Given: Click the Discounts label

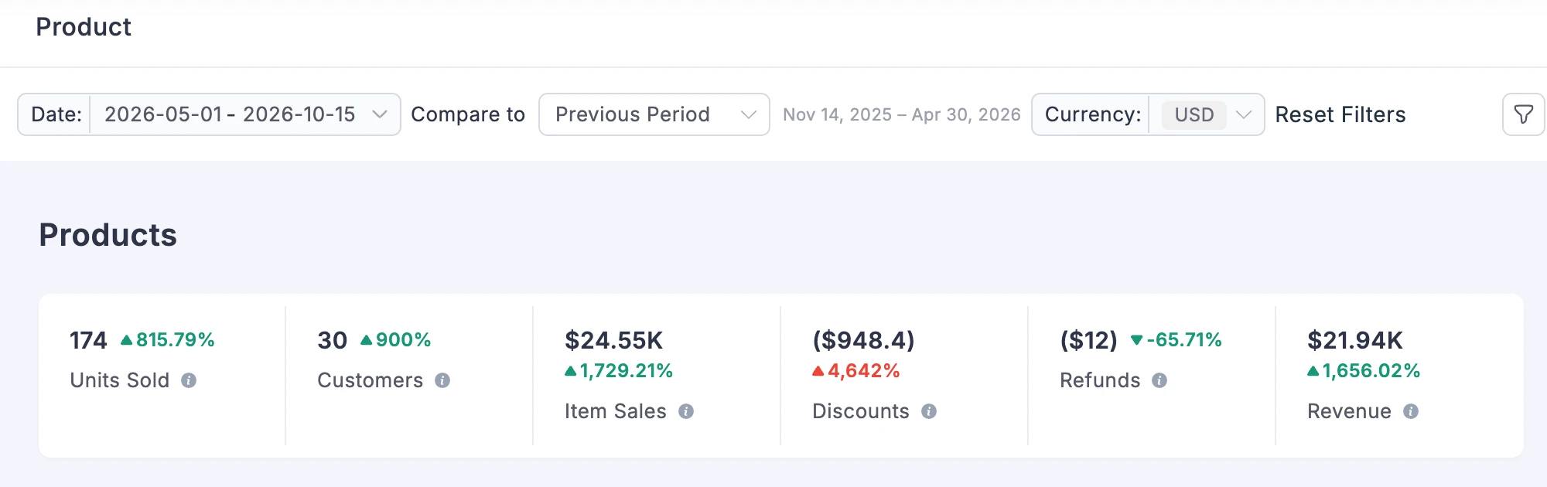Looking at the screenshot, I should click(861, 411).
